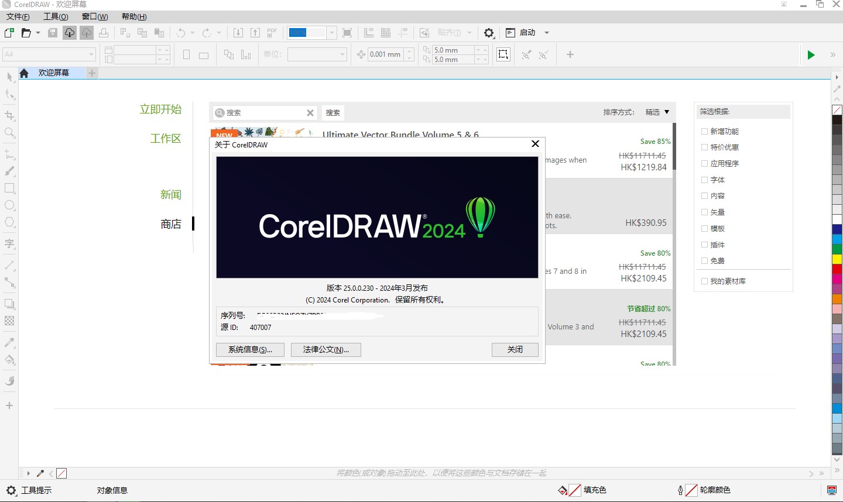The width and height of the screenshot is (843, 502).
Task: Select the Zoom magnifier tool
Action: point(9,133)
